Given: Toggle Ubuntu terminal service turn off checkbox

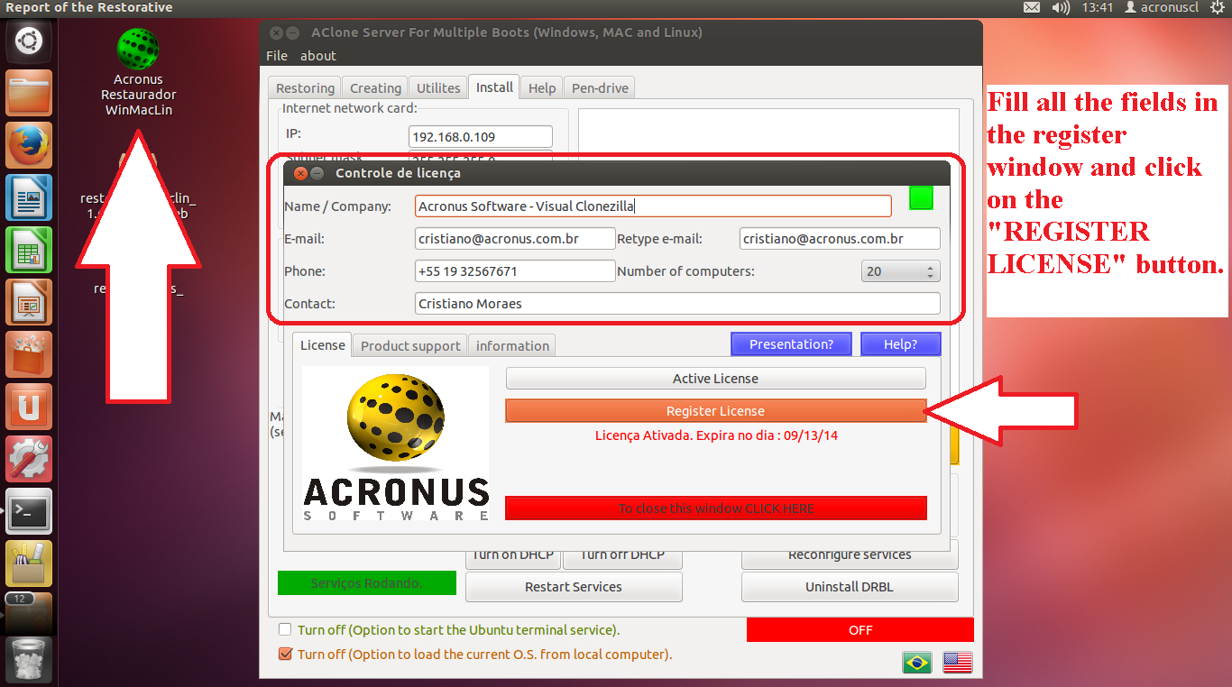Looking at the screenshot, I should 285,630.
